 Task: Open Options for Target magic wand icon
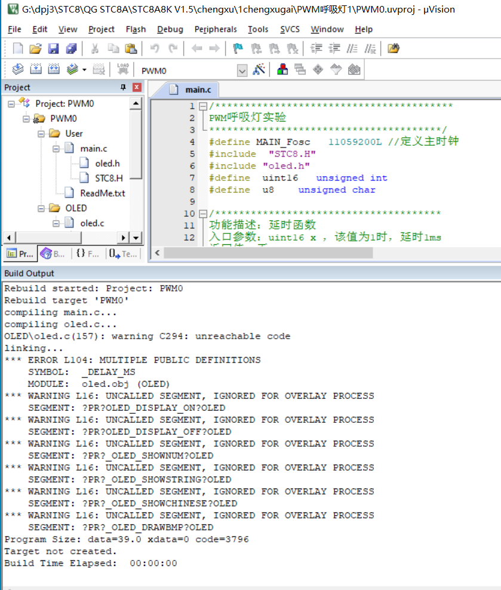coord(259,69)
